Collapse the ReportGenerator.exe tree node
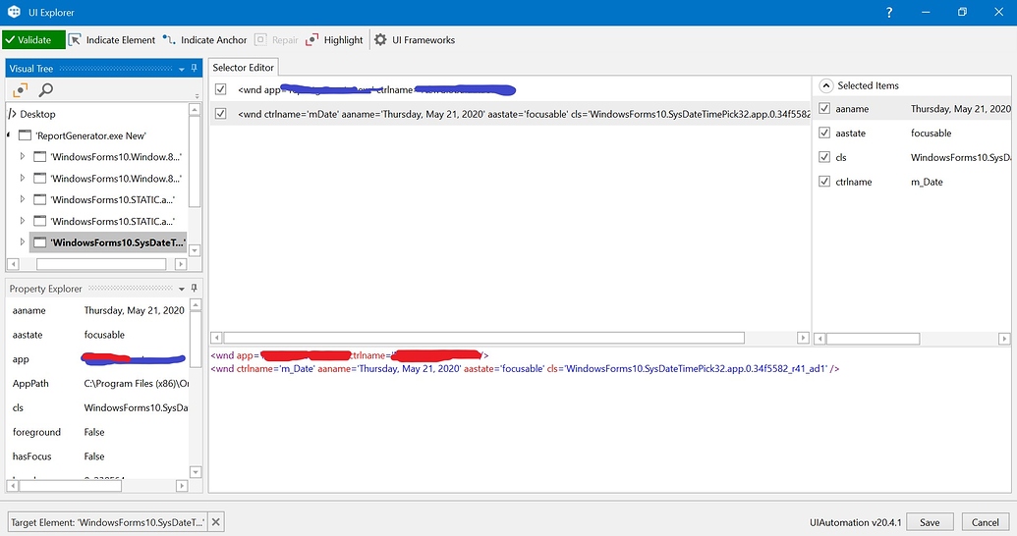This screenshot has width=1017, height=536. tap(9, 135)
